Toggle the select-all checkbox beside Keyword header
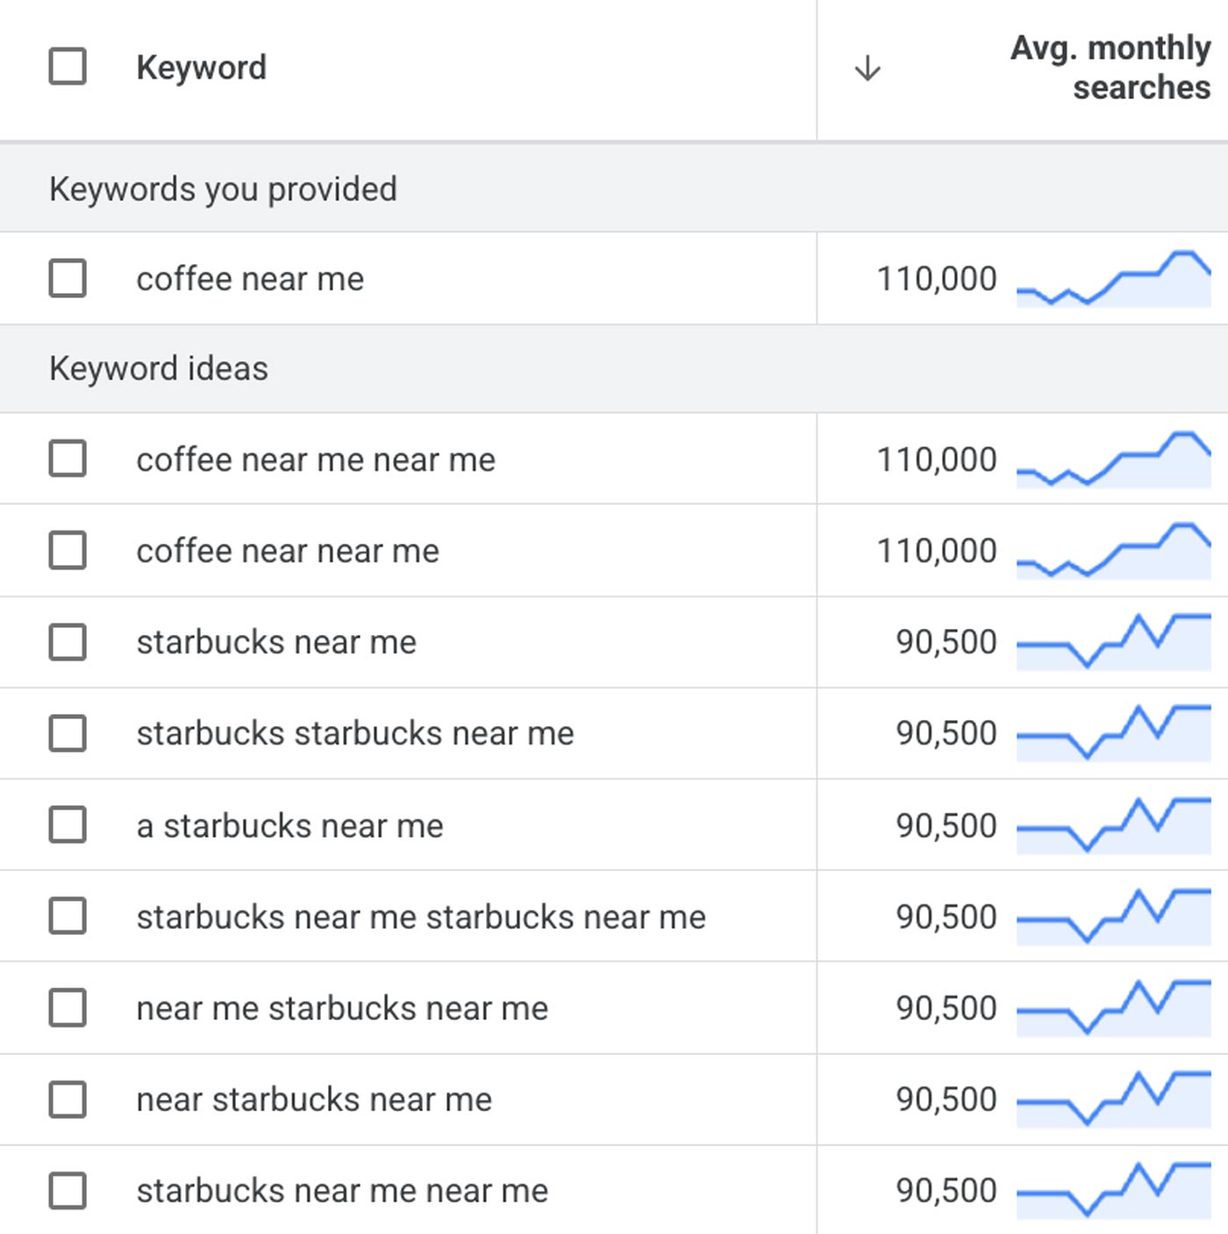 click(68, 67)
